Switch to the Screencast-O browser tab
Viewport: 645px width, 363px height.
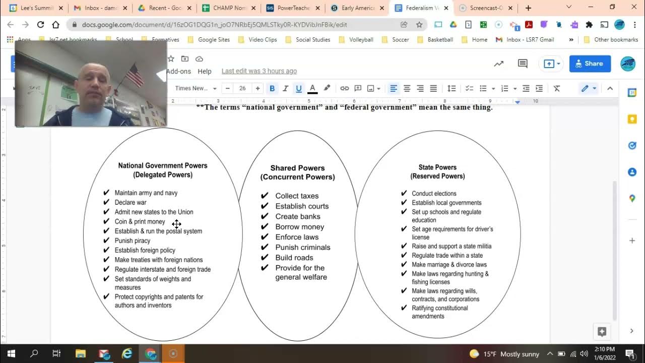click(x=485, y=8)
